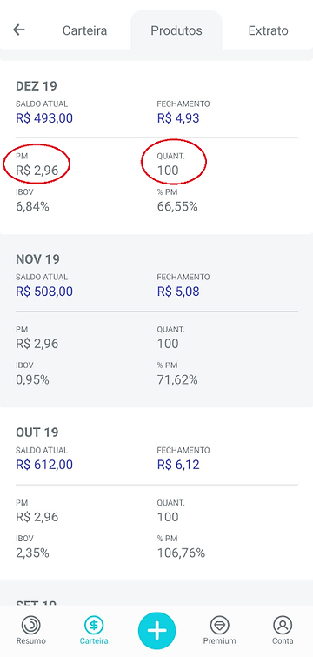This screenshot has width=313, height=657.
Task: Tap the circled PM R$ 2,96 value
Action: point(37,170)
